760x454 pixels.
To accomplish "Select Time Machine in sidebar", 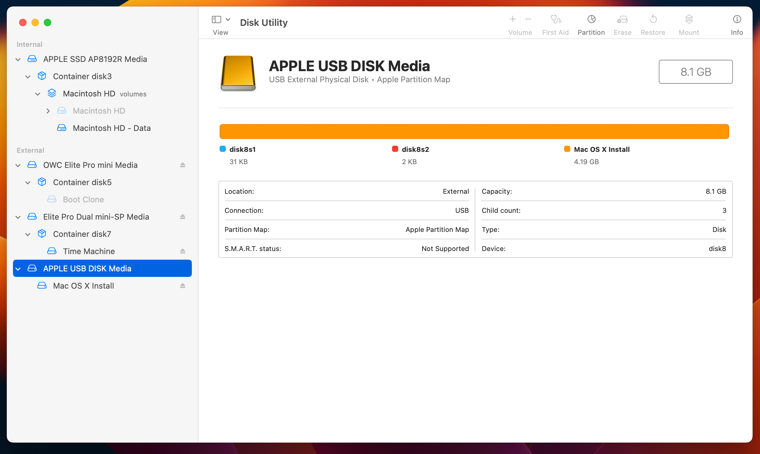I will tap(102, 251).
